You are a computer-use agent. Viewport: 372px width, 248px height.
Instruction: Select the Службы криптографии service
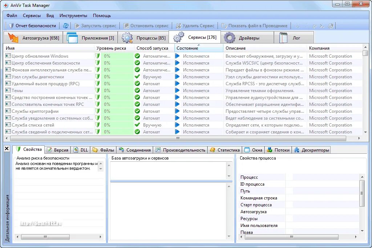point(183,111)
